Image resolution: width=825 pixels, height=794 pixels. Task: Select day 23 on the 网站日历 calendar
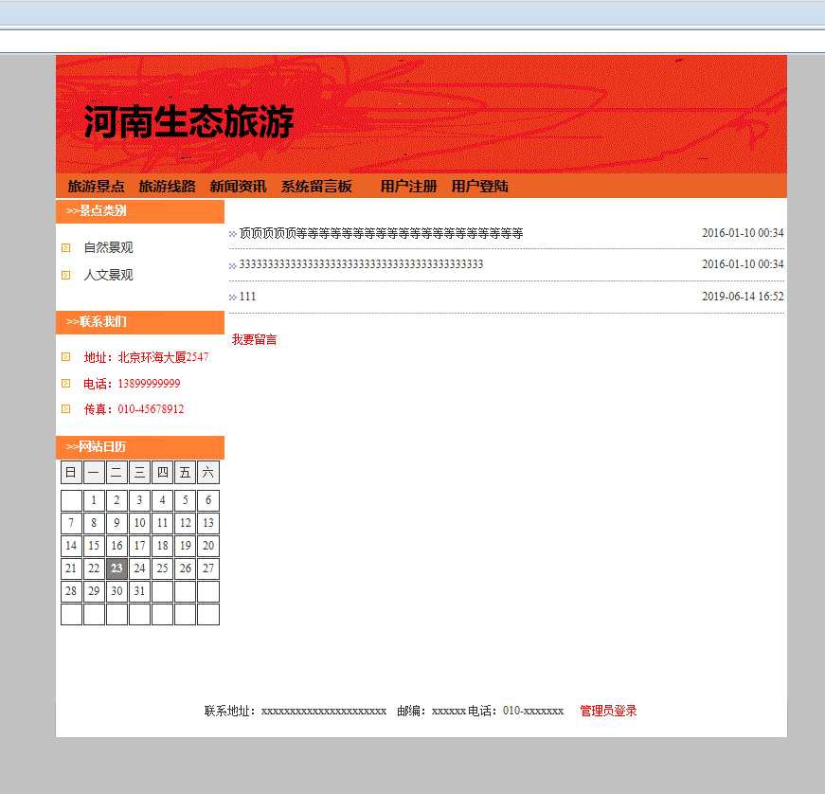point(117,568)
